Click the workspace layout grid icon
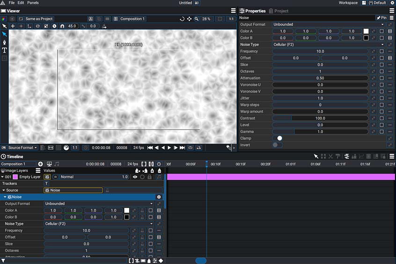Screen dimensions: 396x264 click(364, 3)
